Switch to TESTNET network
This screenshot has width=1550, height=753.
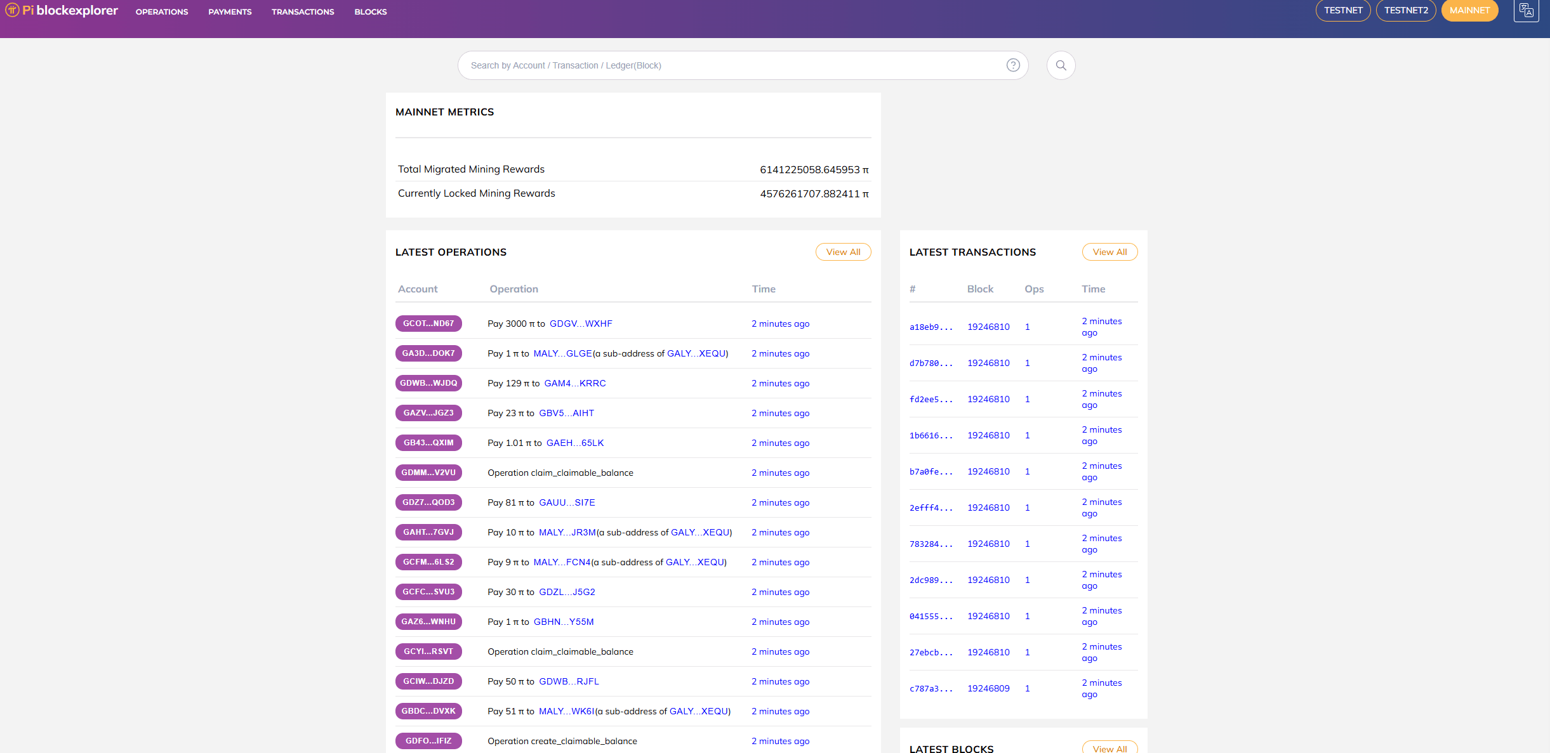coord(1343,10)
